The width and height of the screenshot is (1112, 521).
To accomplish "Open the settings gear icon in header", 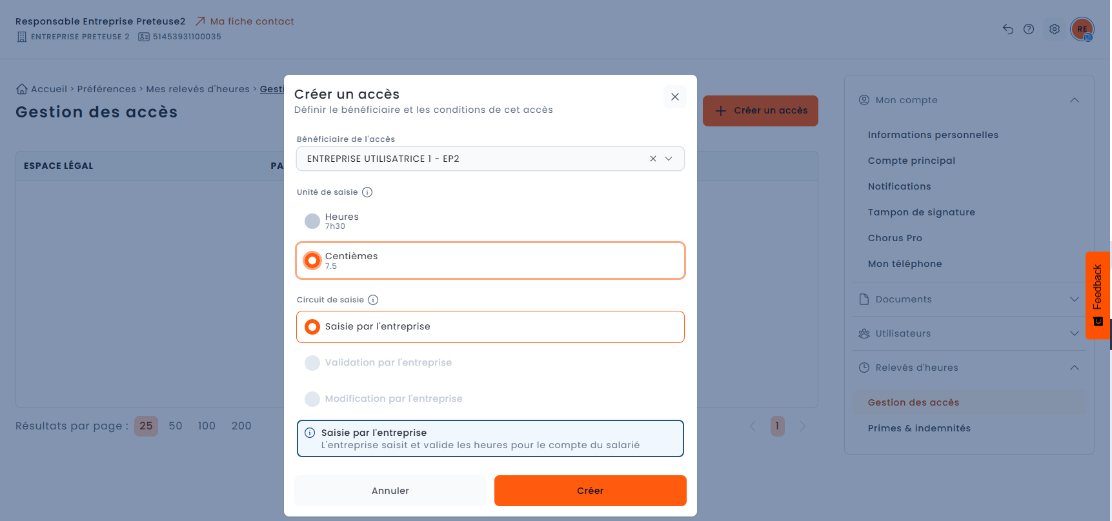I will click(x=1055, y=29).
